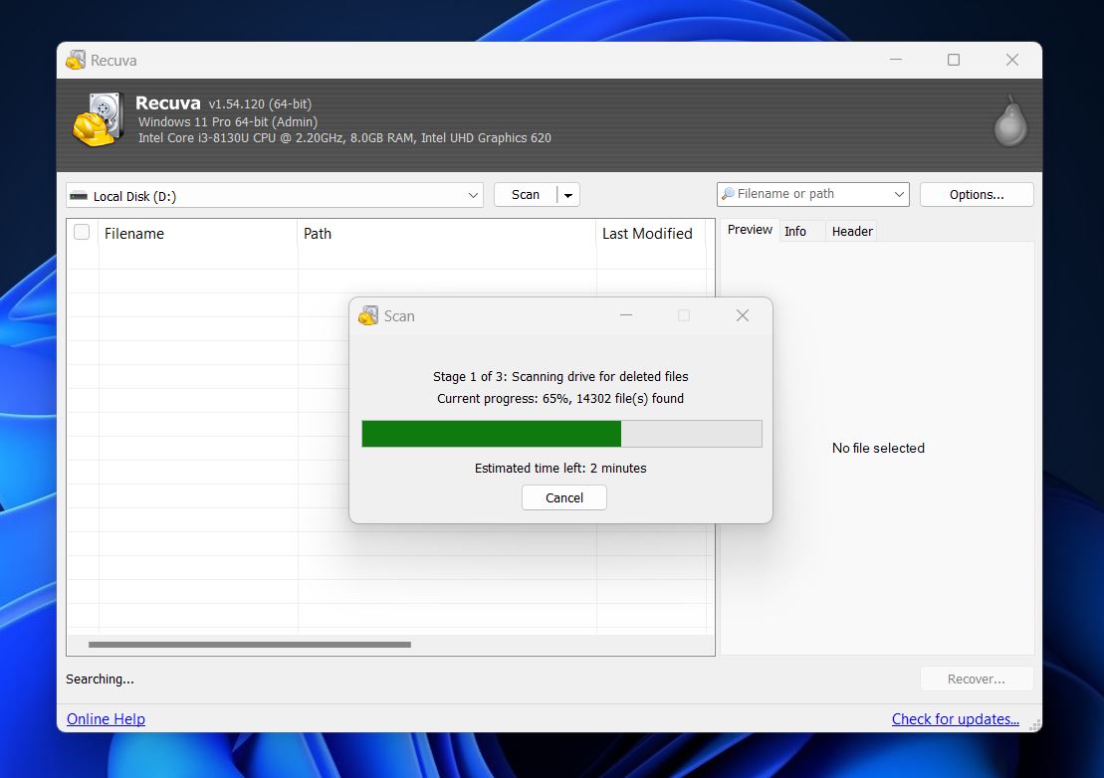
Task: Click the Scan dialog title icon
Action: [x=368, y=315]
